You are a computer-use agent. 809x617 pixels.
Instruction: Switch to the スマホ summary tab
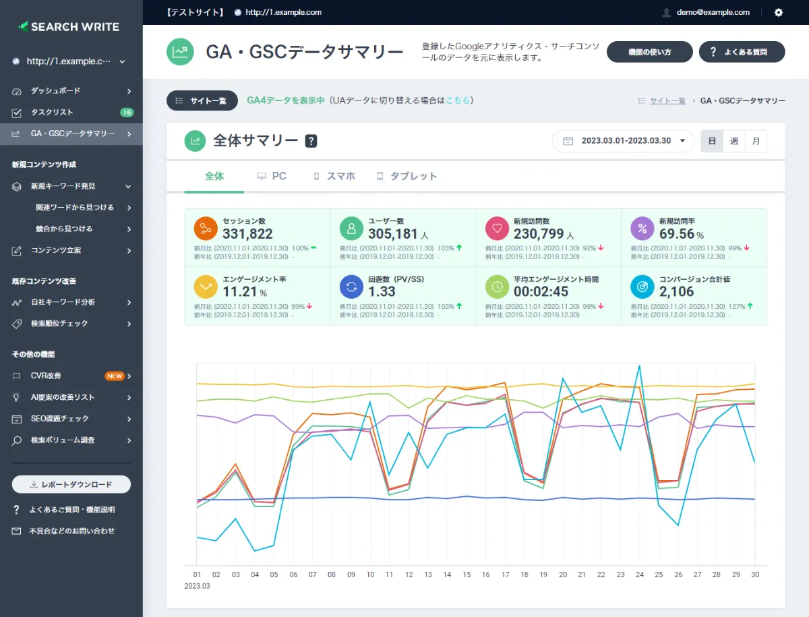pos(335,175)
